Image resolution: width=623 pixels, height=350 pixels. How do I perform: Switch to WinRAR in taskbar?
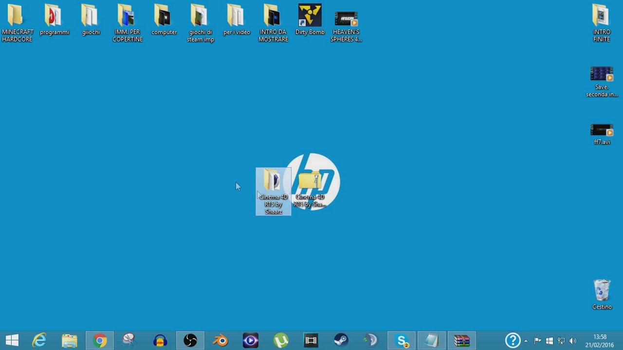461,341
